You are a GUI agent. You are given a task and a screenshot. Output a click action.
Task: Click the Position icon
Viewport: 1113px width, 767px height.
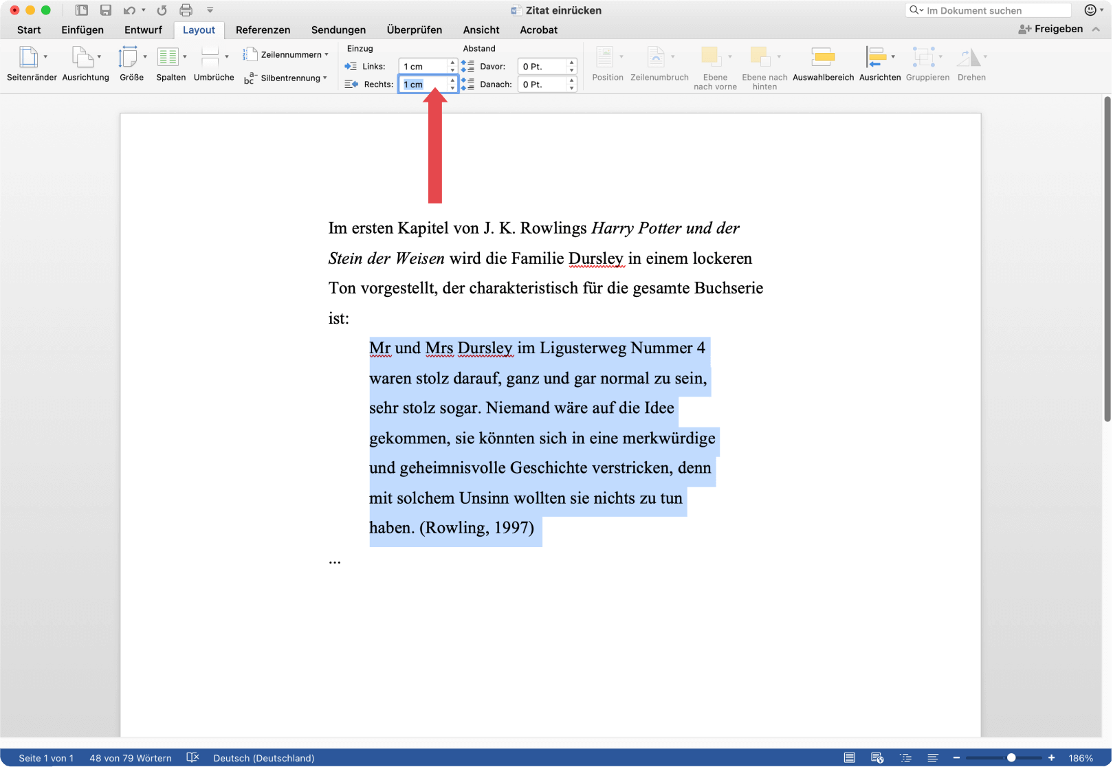[605, 57]
